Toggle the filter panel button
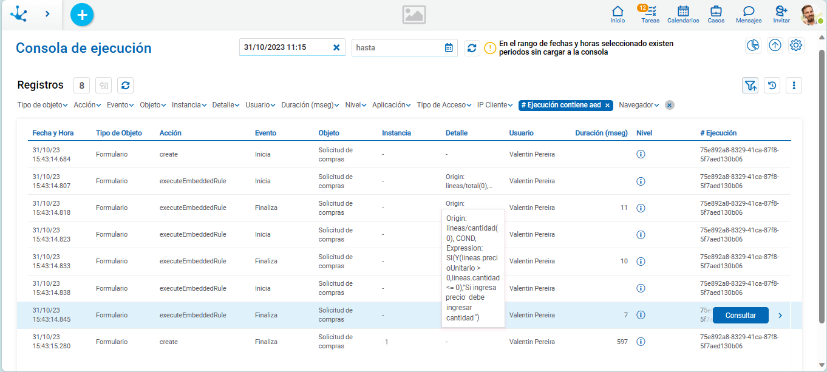The width and height of the screenshot is (827, 372). pyautogui.click(x=750, y=86)
